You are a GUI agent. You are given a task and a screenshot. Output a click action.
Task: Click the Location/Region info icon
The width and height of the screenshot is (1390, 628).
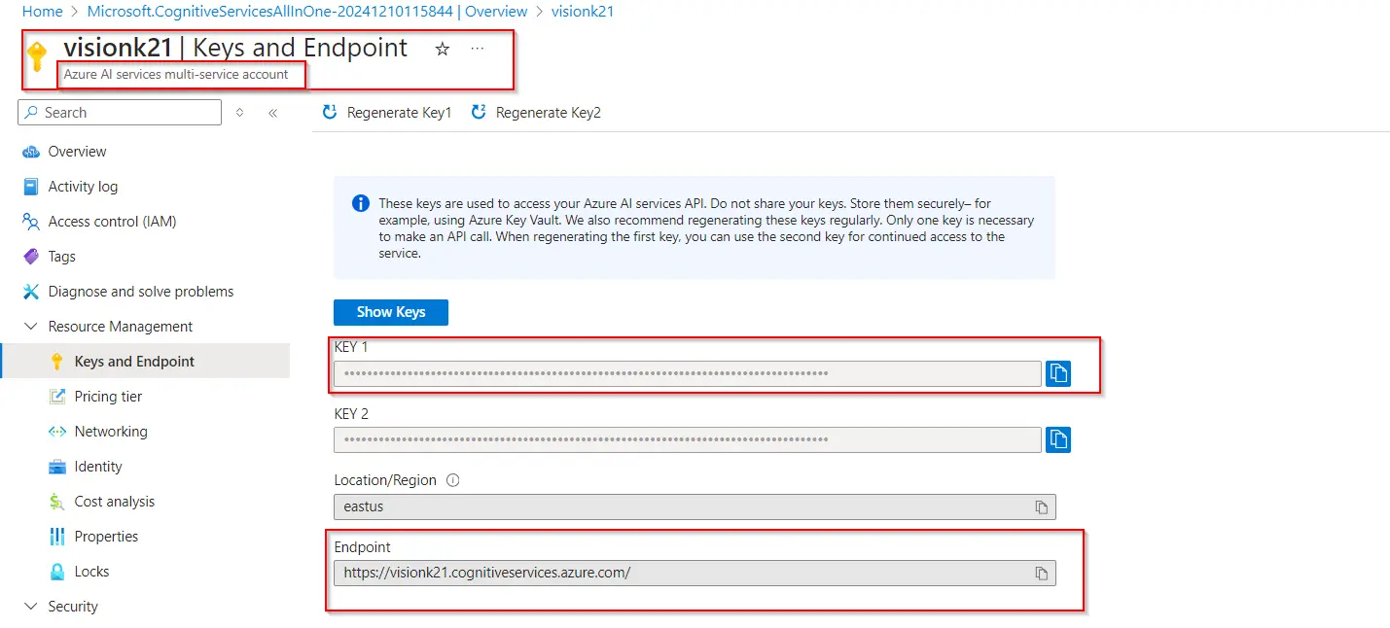(x=452, y=480)
